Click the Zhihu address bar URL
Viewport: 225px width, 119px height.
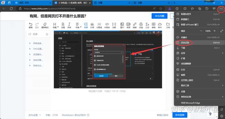50,9
